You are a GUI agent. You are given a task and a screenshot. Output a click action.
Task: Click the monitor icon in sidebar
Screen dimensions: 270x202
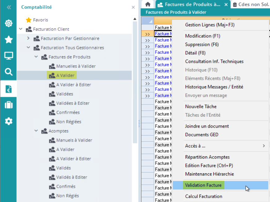(8, 56)
